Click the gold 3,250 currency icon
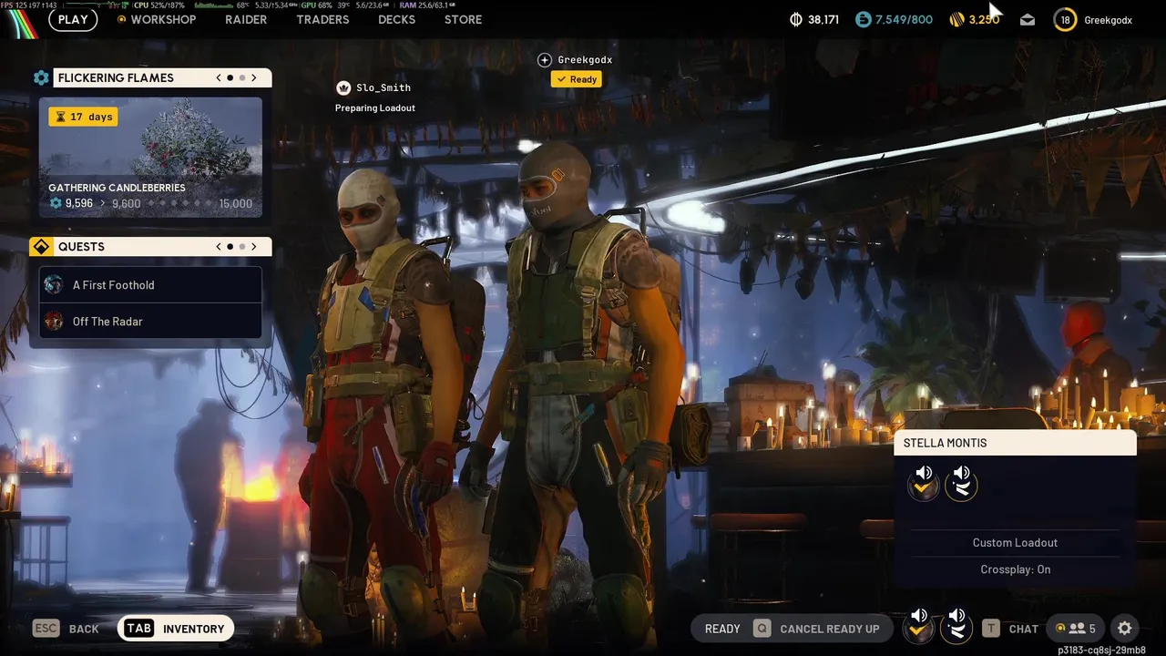This screenshot has width=1166, height=656. (x=956, y=19)
